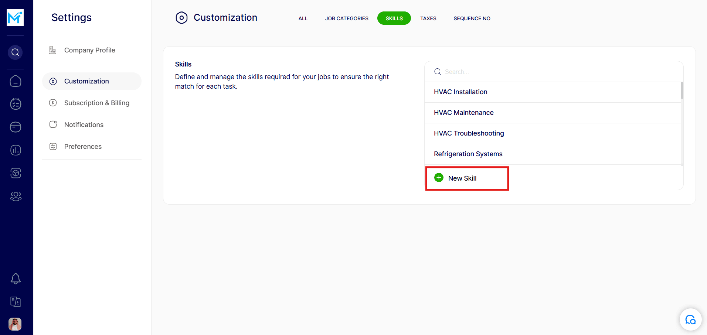Open the home icon in sidebar
Image resolution: width=707 pixels, height=335 pixels.
click(x=16, y=81)
